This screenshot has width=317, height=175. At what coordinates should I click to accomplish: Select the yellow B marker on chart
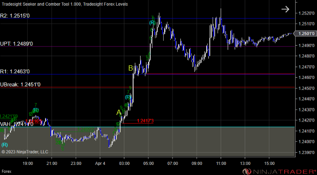click(x=130, y=68)
